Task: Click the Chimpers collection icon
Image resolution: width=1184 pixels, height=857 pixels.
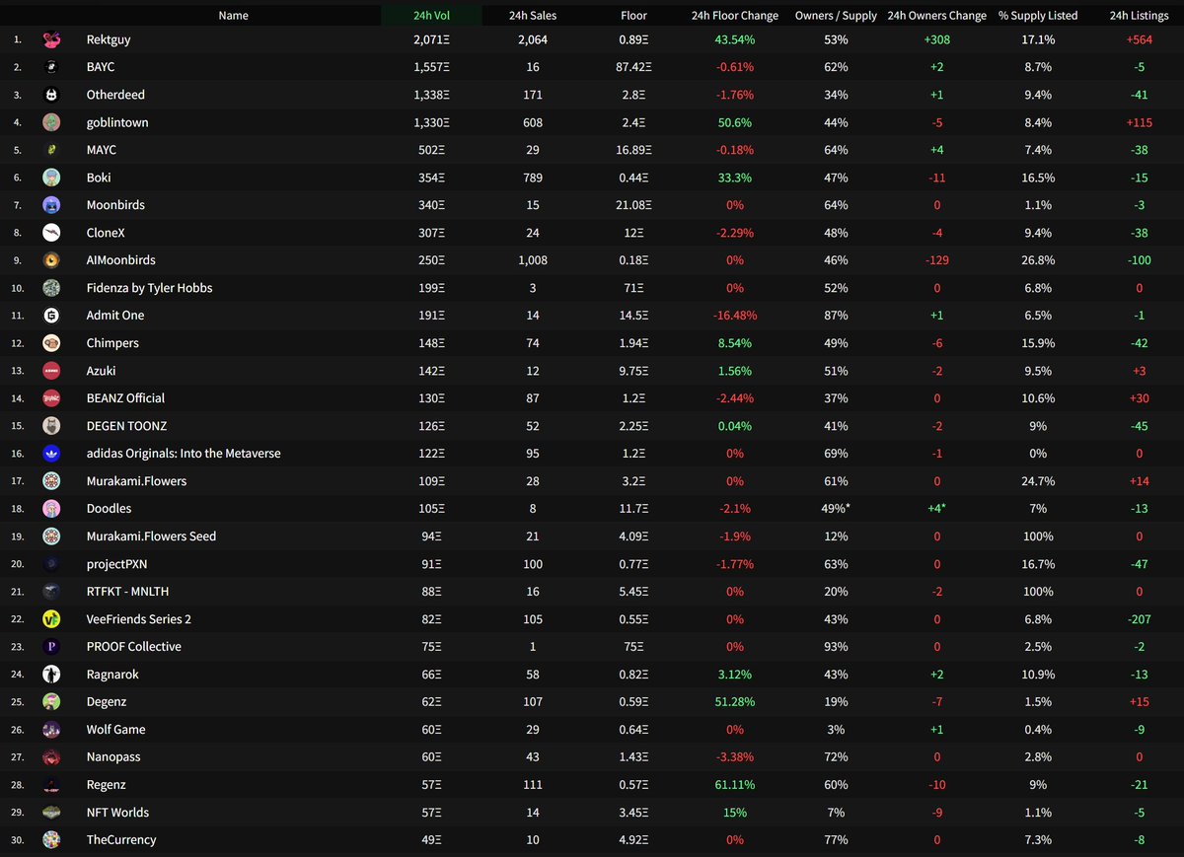Action: (51, 343)
